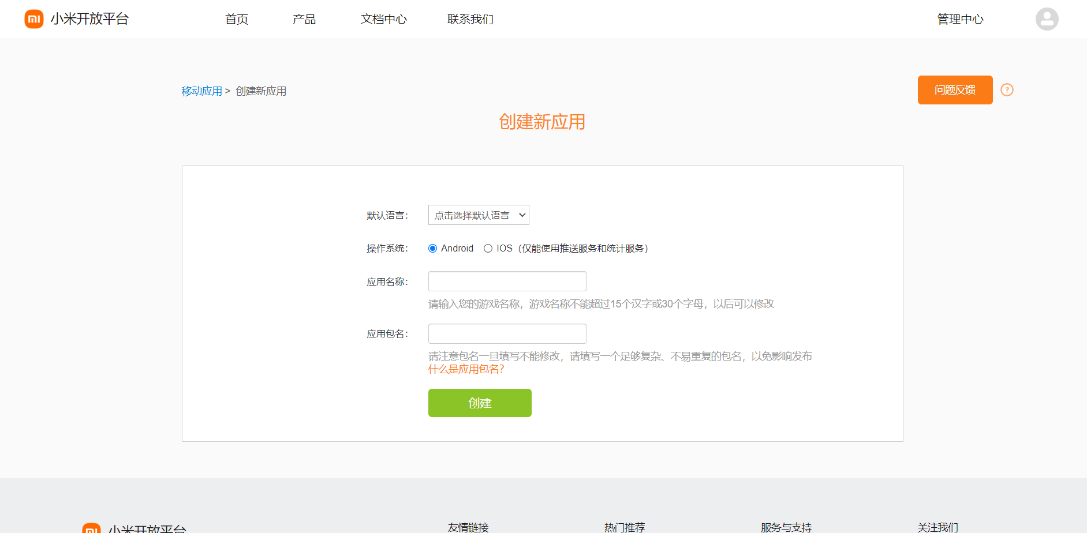Open 管理中心 in the header
1087x533 pixels.
pyautogui.click(x=960, y=20)
